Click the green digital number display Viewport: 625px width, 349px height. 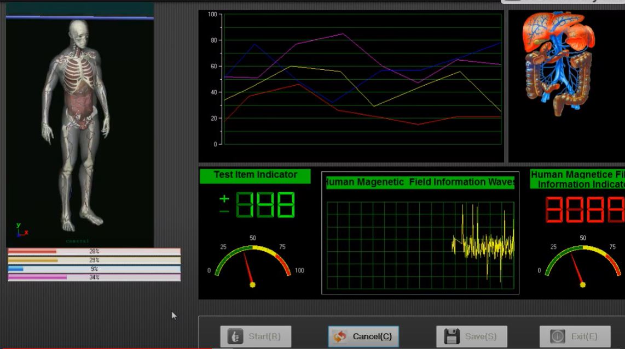[265, 205]
